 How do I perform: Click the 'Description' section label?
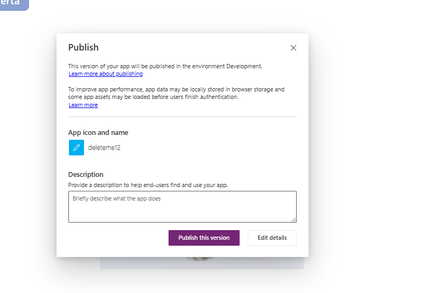pyautogui.click(x=86, y=174)
